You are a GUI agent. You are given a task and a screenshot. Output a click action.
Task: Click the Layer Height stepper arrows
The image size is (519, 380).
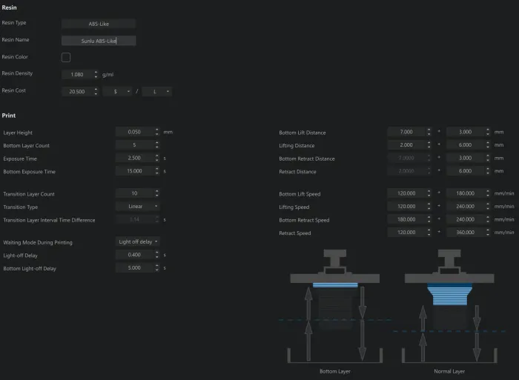coord(157,132)
